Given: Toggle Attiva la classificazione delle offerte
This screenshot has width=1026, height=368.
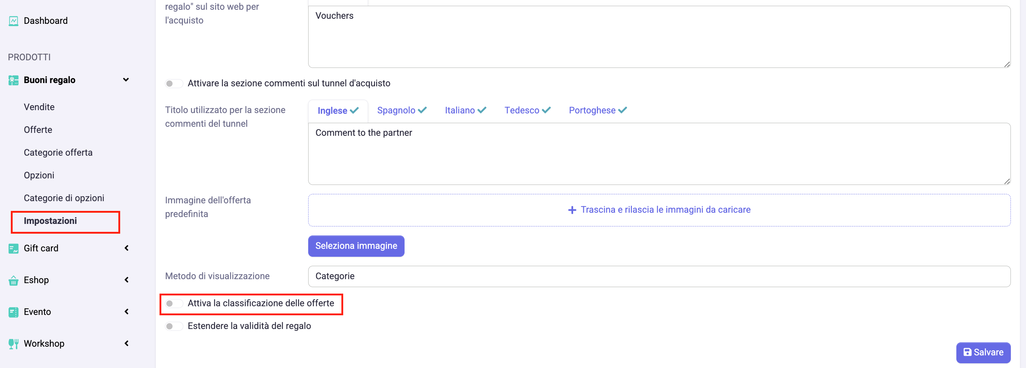Looking at the screenshot, I should 174,303.
